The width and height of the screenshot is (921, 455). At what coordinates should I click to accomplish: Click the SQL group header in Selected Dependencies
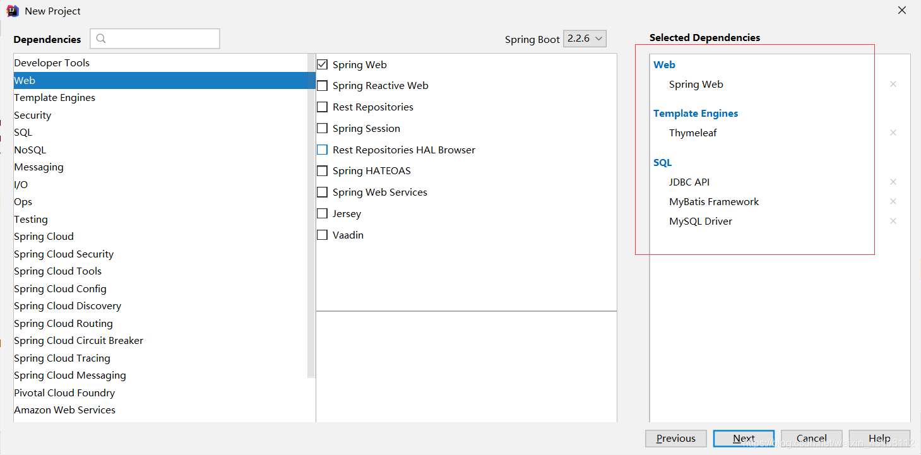coord(662,162)
